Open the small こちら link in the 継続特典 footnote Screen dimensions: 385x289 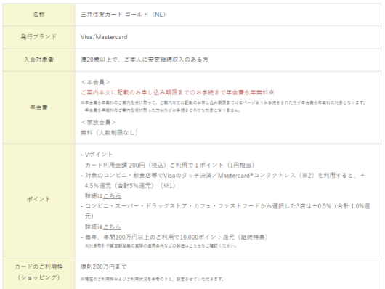(x=195, y=245)
